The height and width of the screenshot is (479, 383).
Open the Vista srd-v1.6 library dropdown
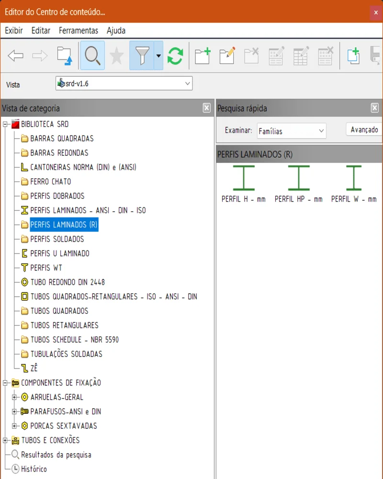click(124, 83)
